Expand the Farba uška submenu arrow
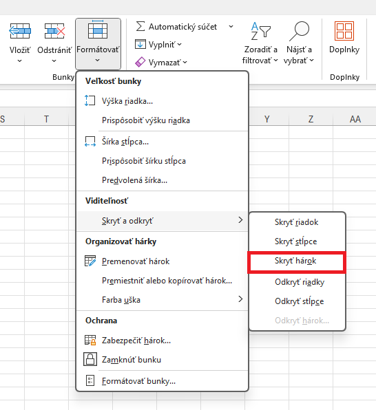Image resolution: width=376 pixels, height=410 pixels. pos(240,299)
